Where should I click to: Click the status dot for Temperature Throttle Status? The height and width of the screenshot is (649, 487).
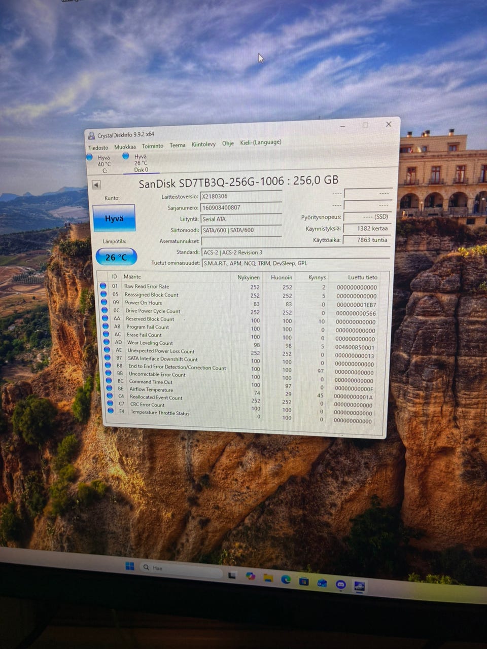111,411
